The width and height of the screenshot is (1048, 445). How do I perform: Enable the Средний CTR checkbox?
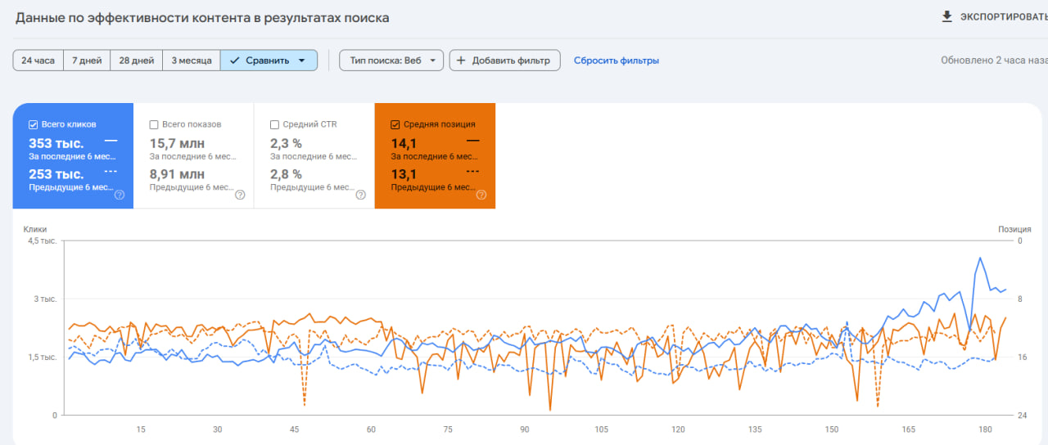pos(274,124)
